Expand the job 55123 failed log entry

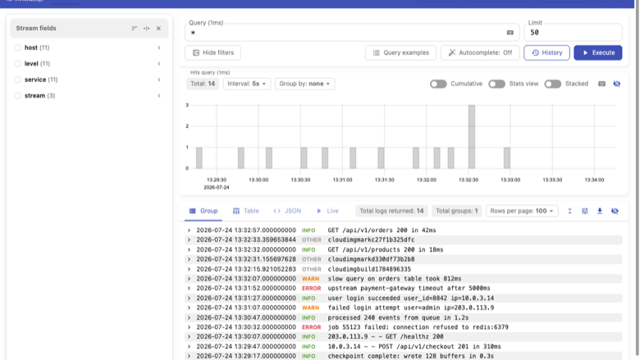pyautogui.click(x=189, y=327)
